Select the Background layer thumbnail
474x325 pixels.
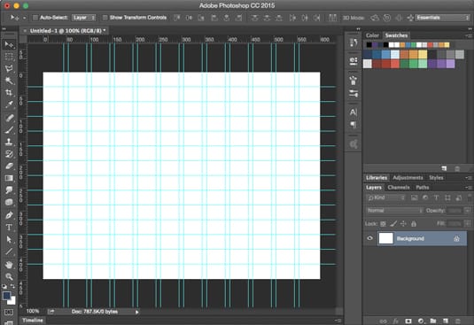[386, 238]
